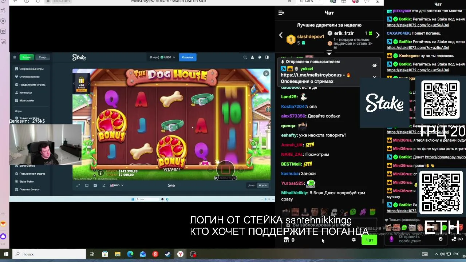Screen dimensions: 466x262
Task: Switch РУС keyboard language in tray
Action: tap(456, 254)
